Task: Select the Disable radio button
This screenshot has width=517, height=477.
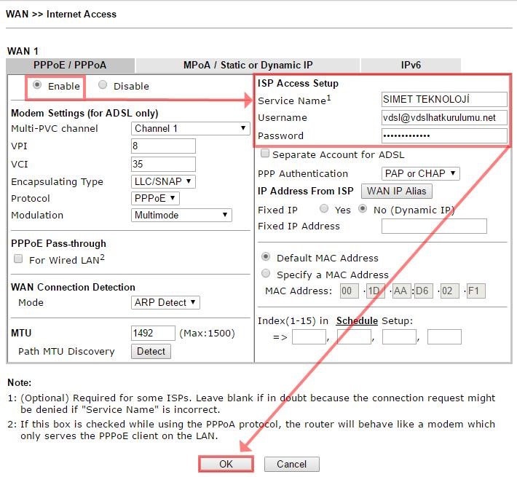Action: click(x=103, y=85)
